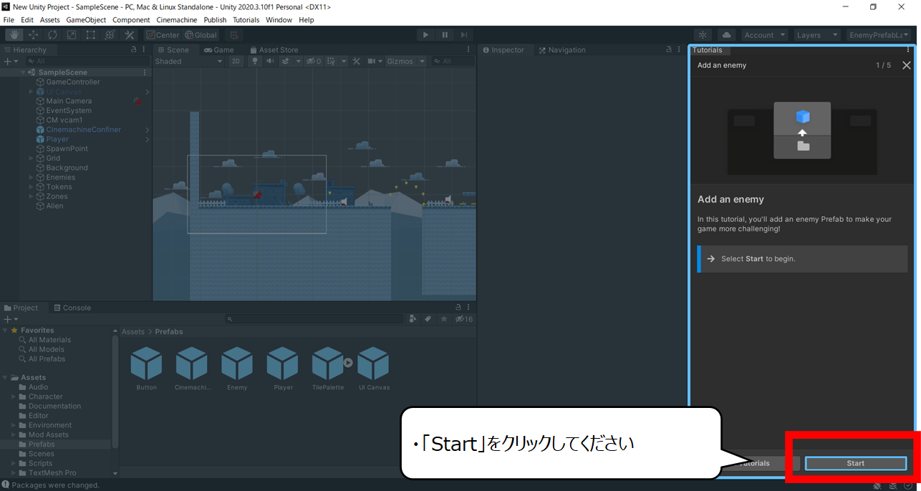The height and width of the screenshot is (491, 921).
Task: Expand the Character folder in the Project
Action: point(14,397)
